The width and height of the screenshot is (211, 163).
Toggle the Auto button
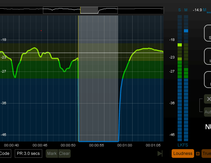click(208, 112)
